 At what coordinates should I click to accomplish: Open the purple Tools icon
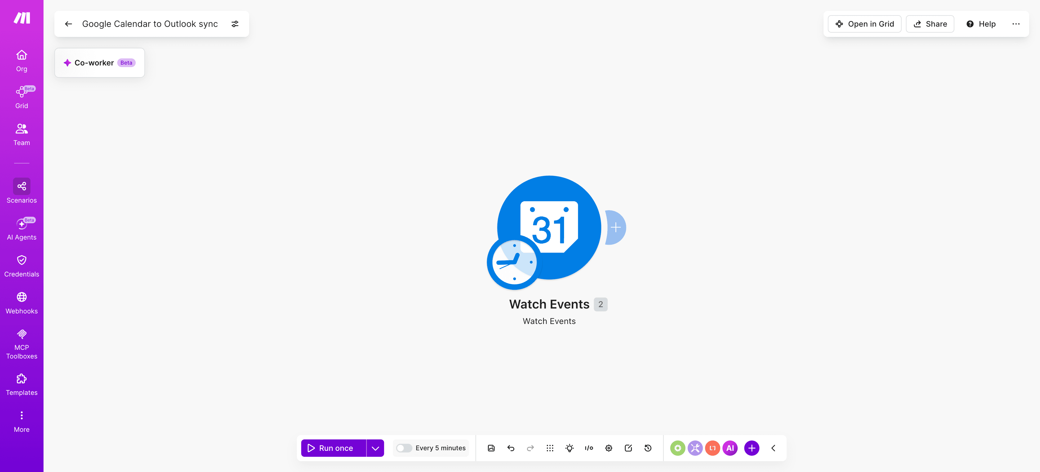click(x=695, y=448)
